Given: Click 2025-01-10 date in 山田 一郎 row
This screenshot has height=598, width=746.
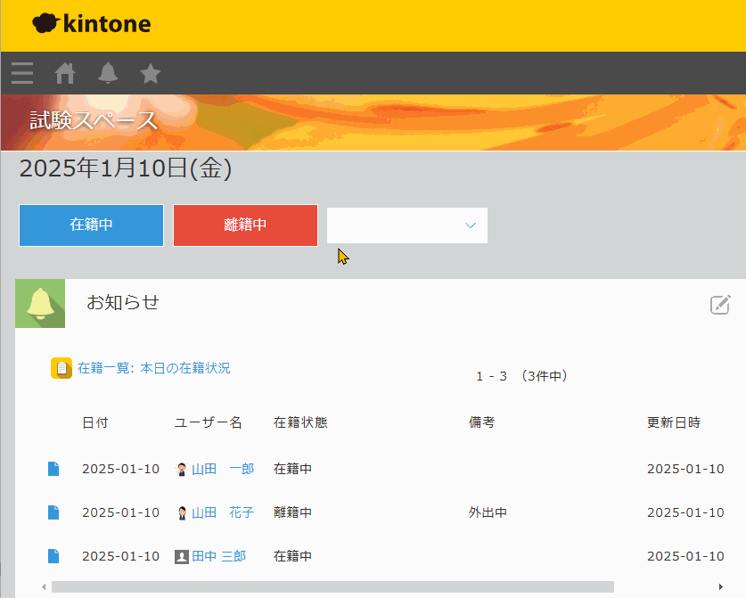Looking at the screenshot, I should (121, 469).
